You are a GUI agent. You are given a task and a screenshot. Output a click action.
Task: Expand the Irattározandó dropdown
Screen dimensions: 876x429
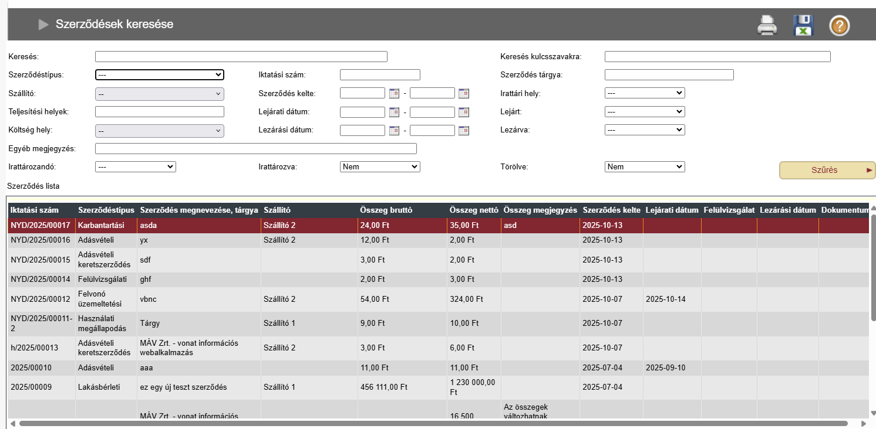click(136, 167)
